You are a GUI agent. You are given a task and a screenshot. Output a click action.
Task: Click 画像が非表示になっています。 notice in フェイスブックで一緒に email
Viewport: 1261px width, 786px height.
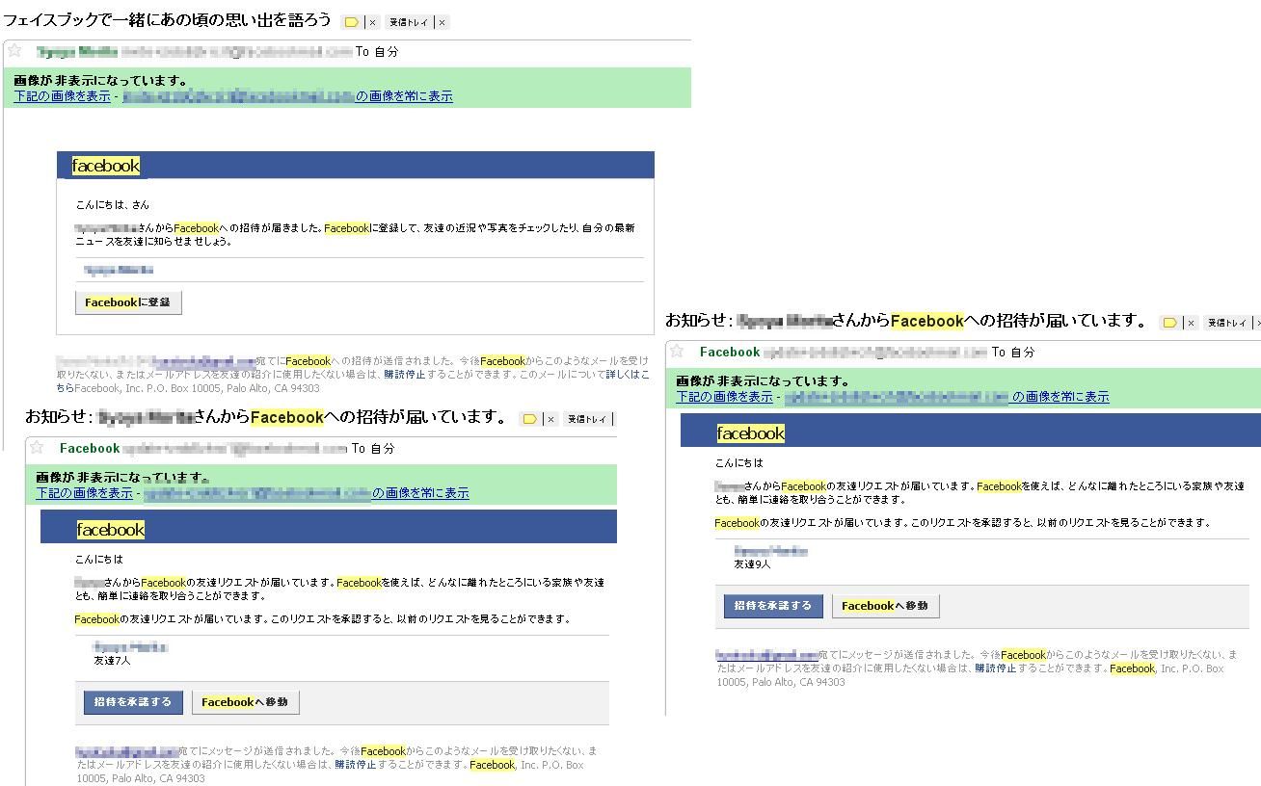(x=101, y=81)
